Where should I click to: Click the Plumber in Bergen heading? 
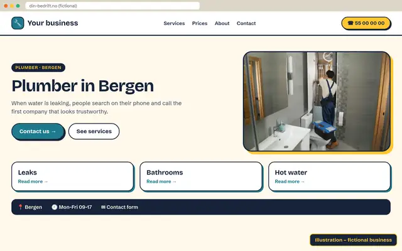coord(82,86)
